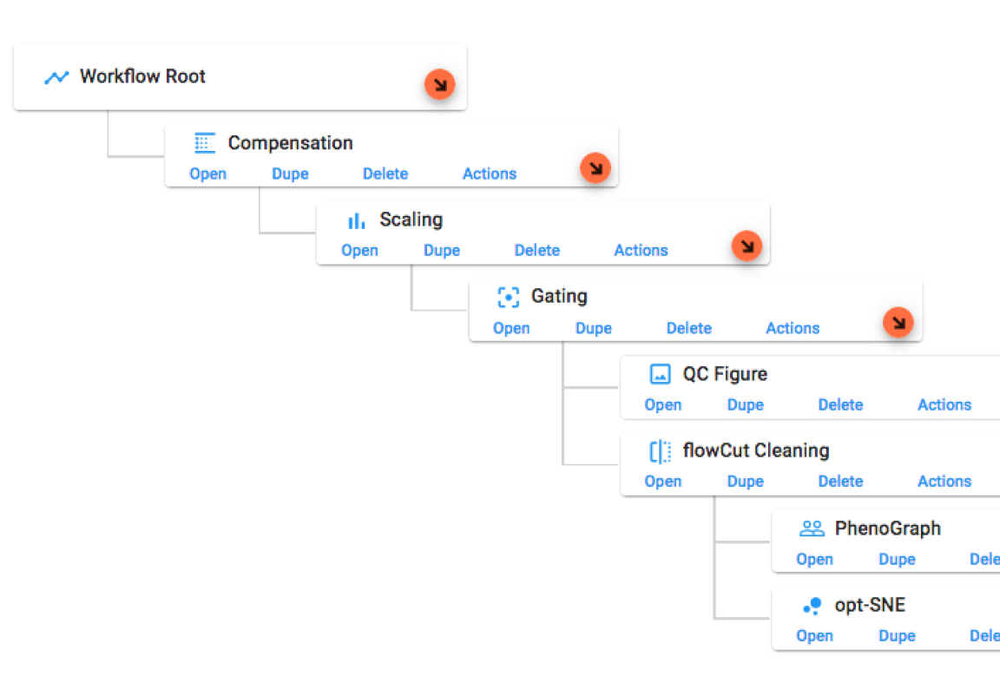Screen dimensions: 1000x696
Task: Dupe the PhenoGraph node
Action: (x=897, y=559)
